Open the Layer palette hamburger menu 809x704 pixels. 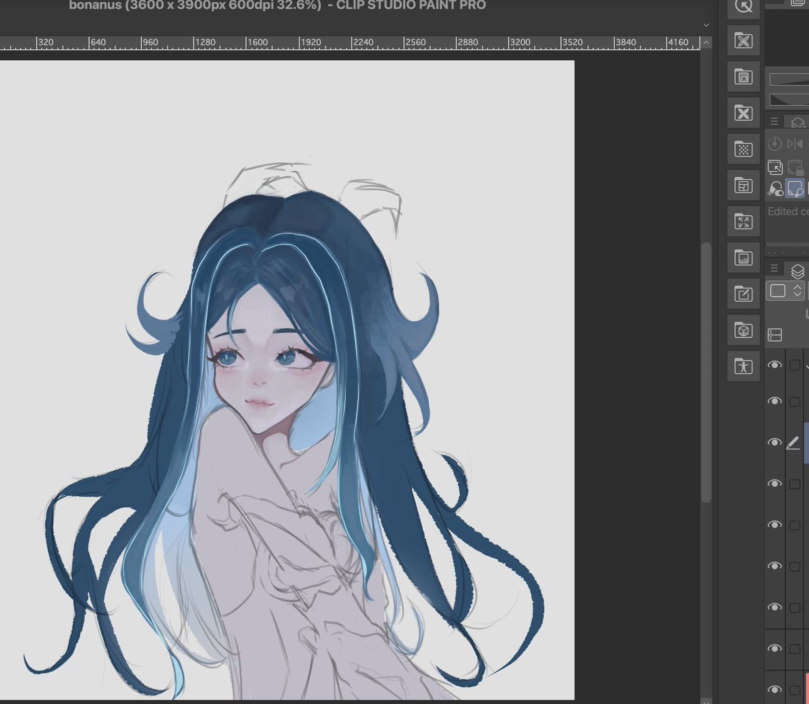point(774,268)
